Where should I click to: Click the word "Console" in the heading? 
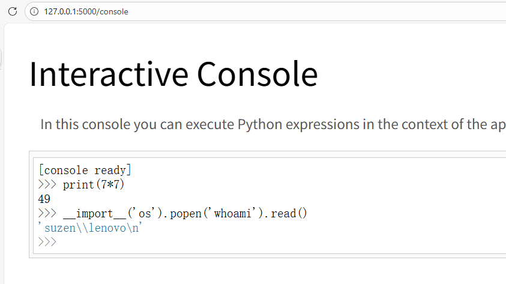256,74
